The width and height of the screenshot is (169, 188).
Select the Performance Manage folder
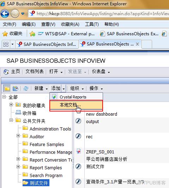(x=51, y=152)
